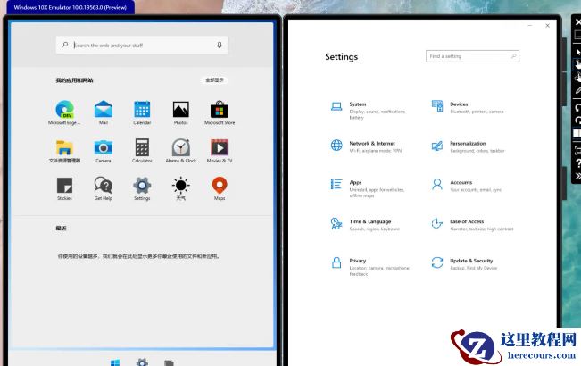Select the mouse pointer tool in emulator toolbar
581x366 pixels.
[x=578, y=52]
